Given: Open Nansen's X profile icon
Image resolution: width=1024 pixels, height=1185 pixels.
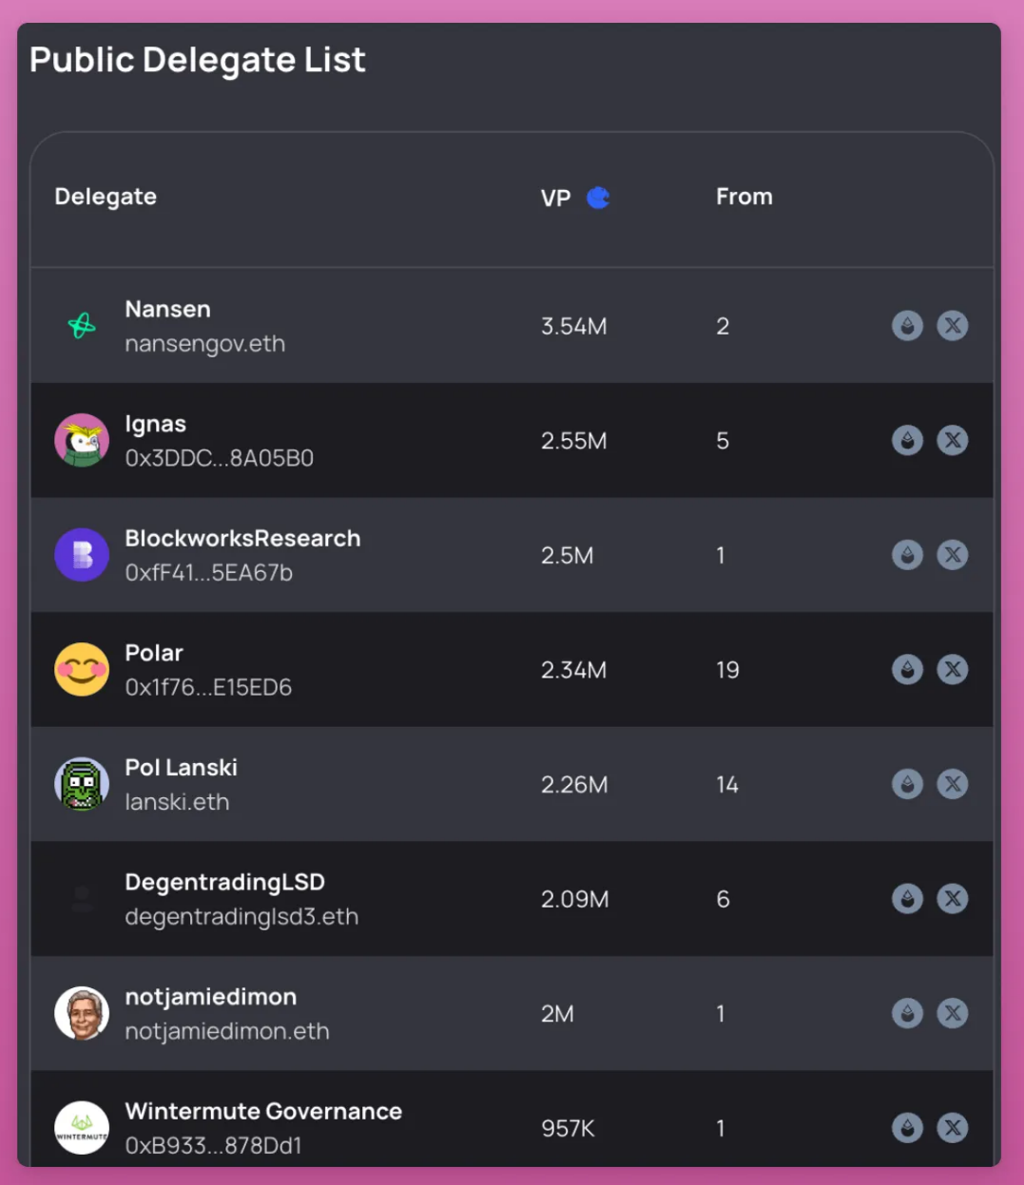Looking at the screenshot, I should tap(952, 326).
